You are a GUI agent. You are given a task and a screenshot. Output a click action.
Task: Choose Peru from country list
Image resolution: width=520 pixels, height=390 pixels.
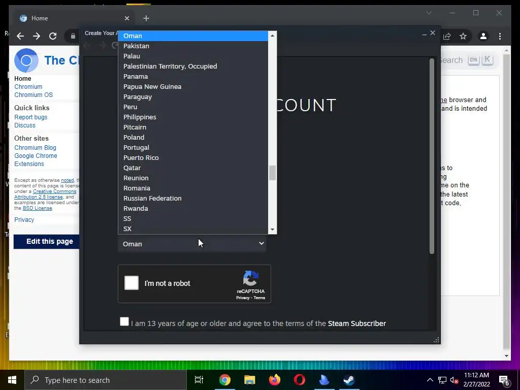[x=193, y=107]
